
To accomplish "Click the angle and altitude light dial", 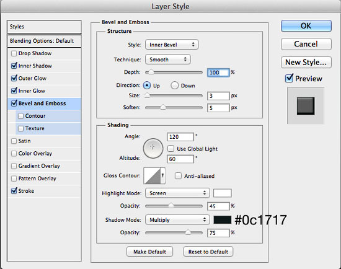I will point(153,148).
